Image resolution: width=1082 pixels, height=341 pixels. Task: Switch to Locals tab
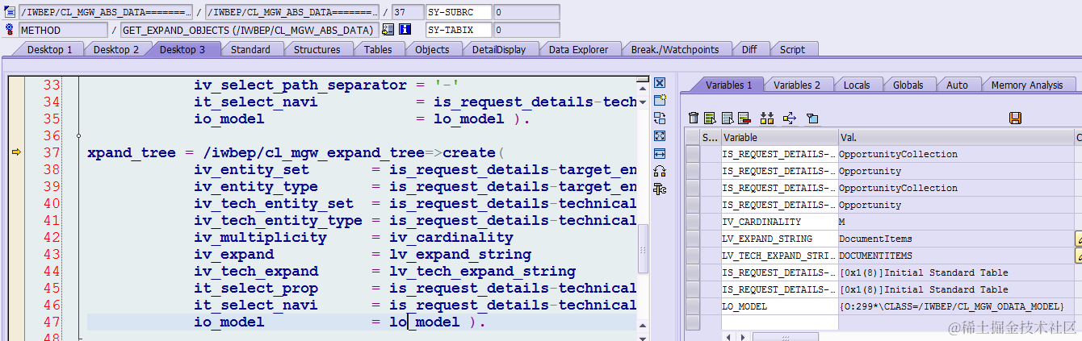[857, 85]
